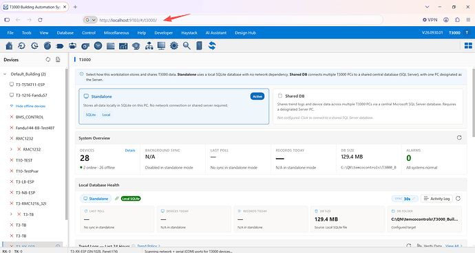
Task: Click the building tower toolbar icon
Action: tap(199, 45)
